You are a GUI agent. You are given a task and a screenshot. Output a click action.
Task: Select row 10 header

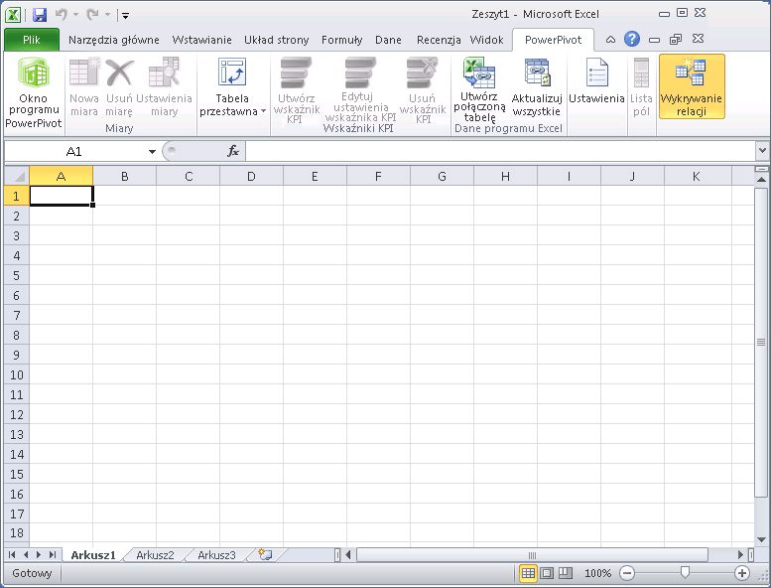[x=17, y=374]
